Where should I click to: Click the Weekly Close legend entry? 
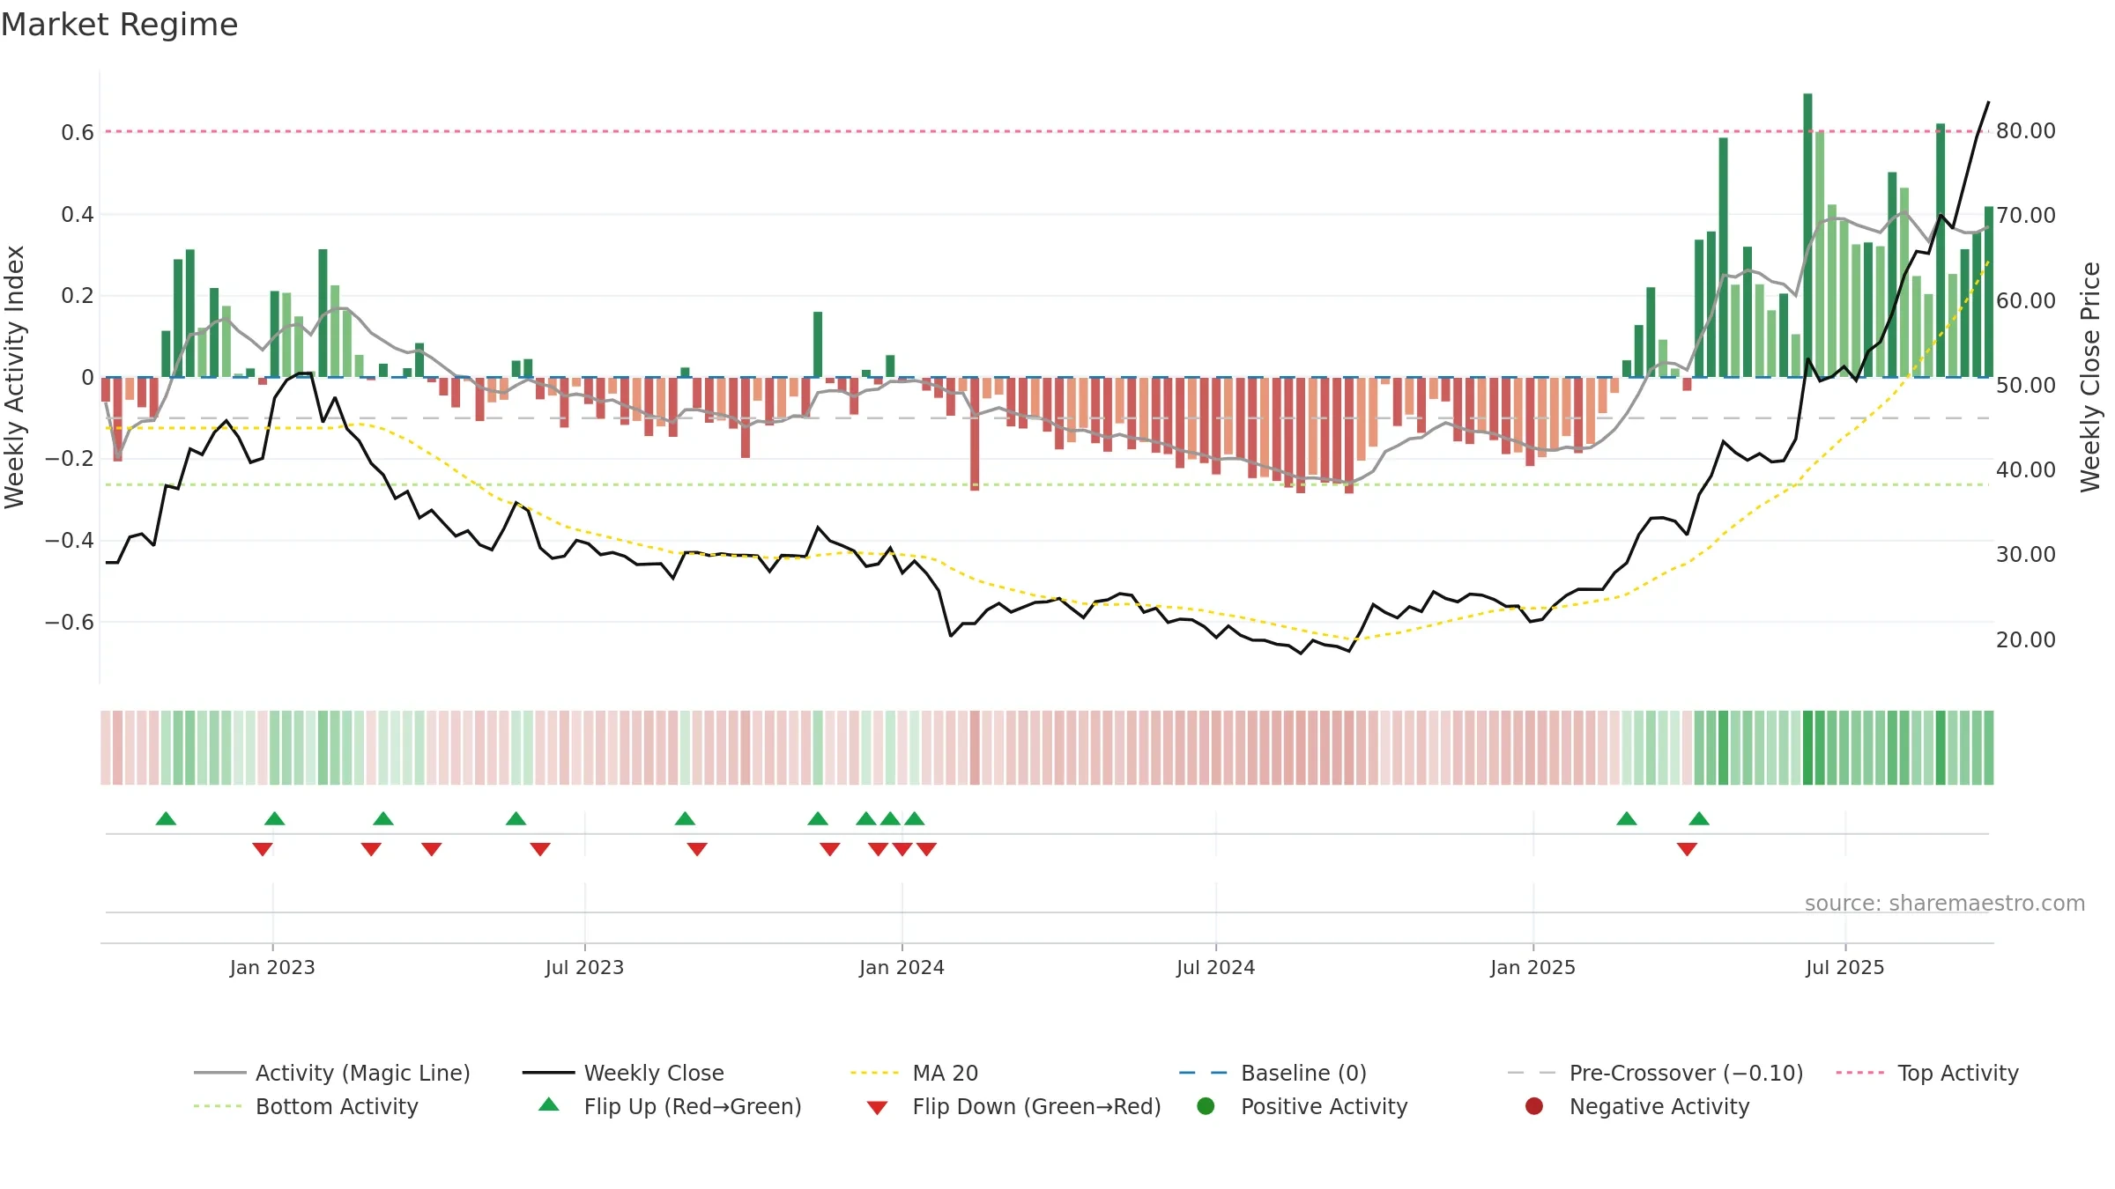pos(623,1073)
